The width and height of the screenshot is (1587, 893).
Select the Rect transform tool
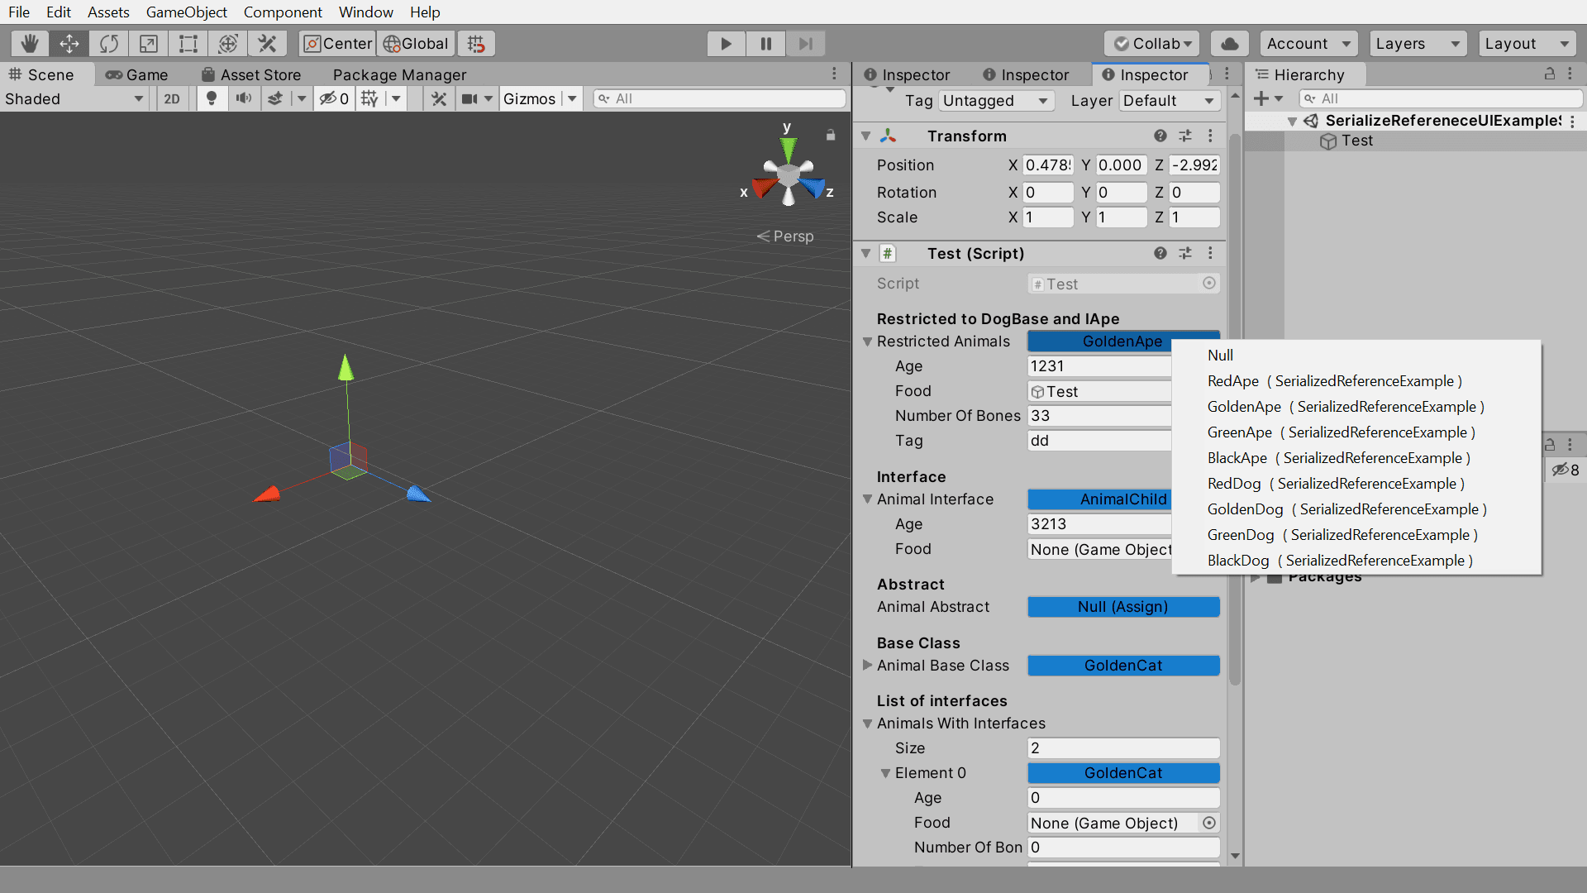click(188, 44)
